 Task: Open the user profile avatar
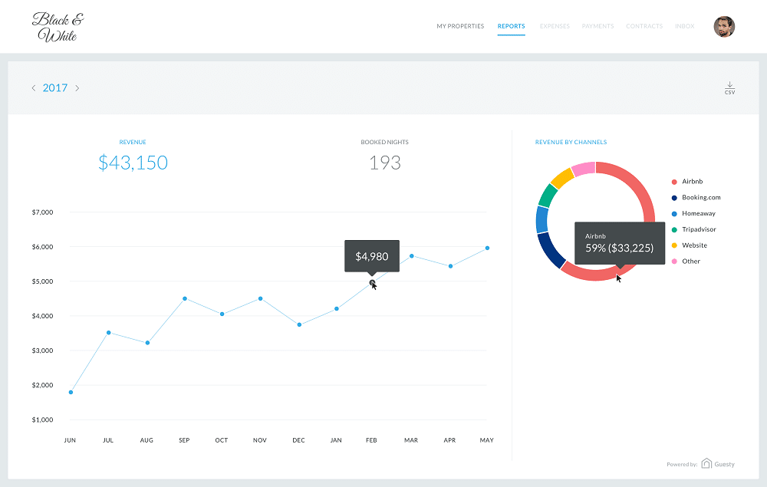[724, 27]
